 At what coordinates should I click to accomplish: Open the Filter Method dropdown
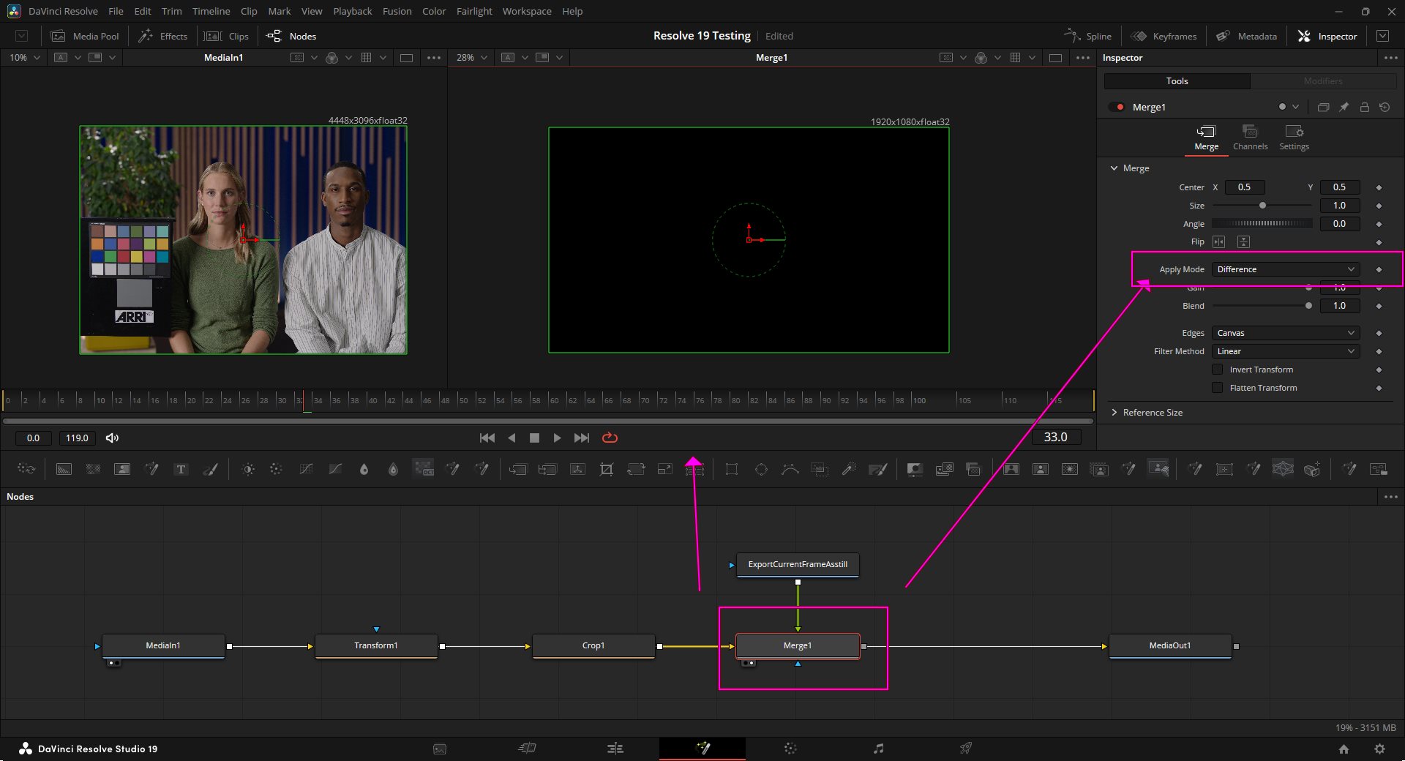tap(1286, 351)
